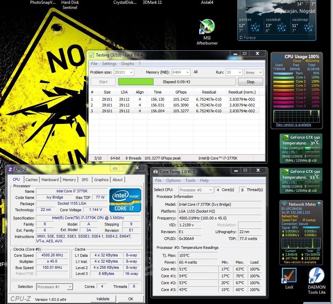Click the LinX title bar checkmark icon
This screenshot has width=333, height=304.
tap(91, 55)
